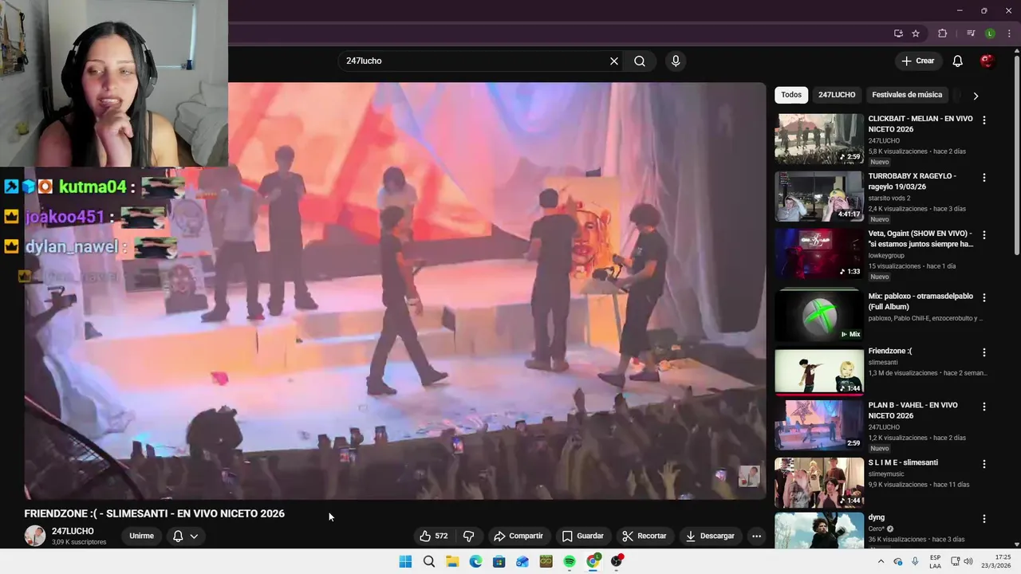Dislike the video
1021x574 pixels.
point(469,536)
